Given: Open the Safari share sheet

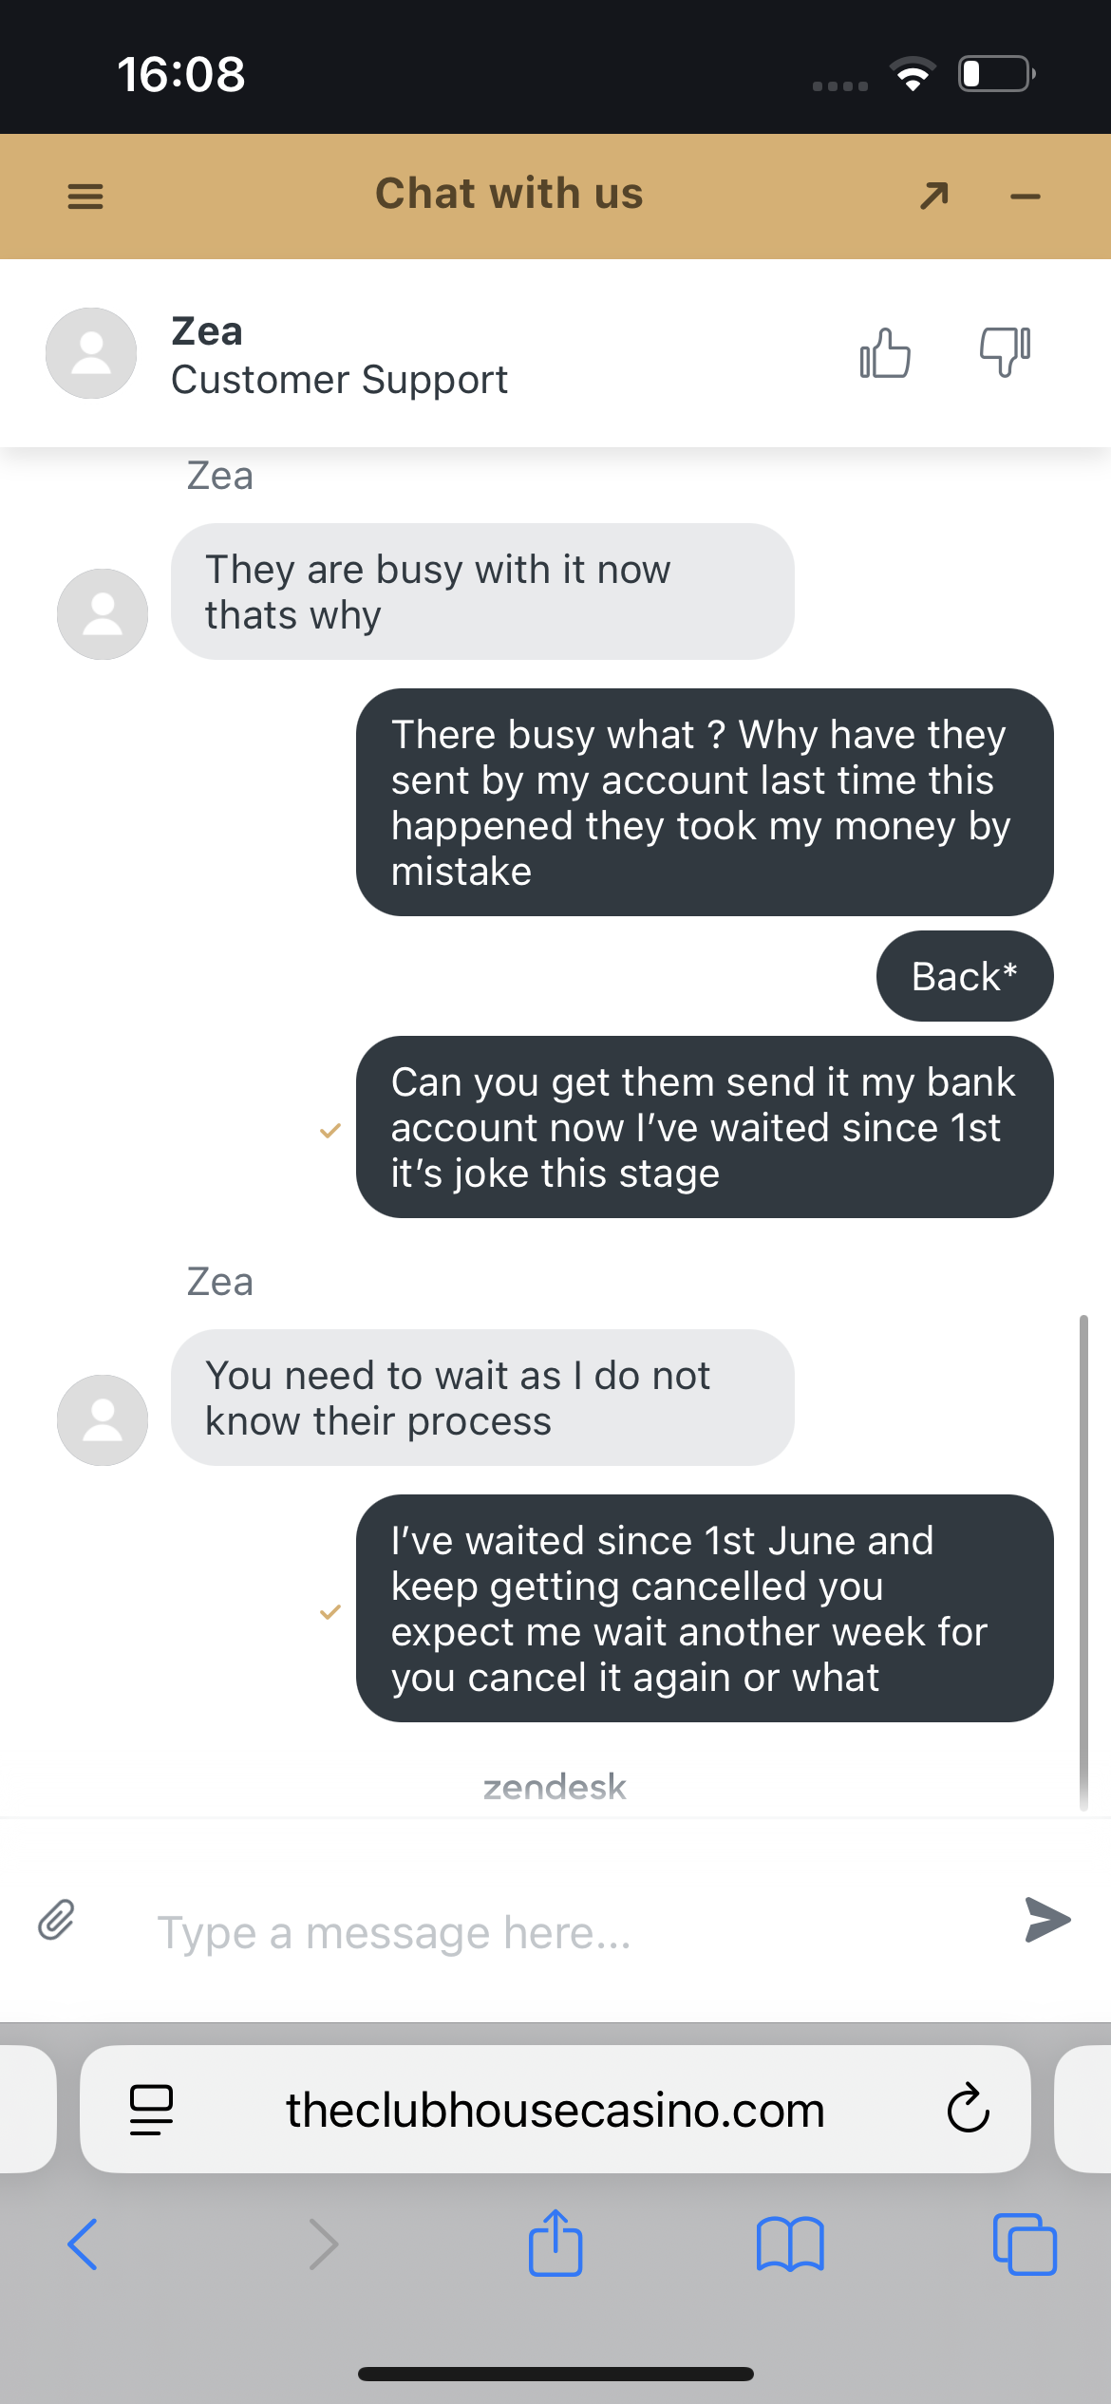Looking at the screenshot, I should [555, 2243].
